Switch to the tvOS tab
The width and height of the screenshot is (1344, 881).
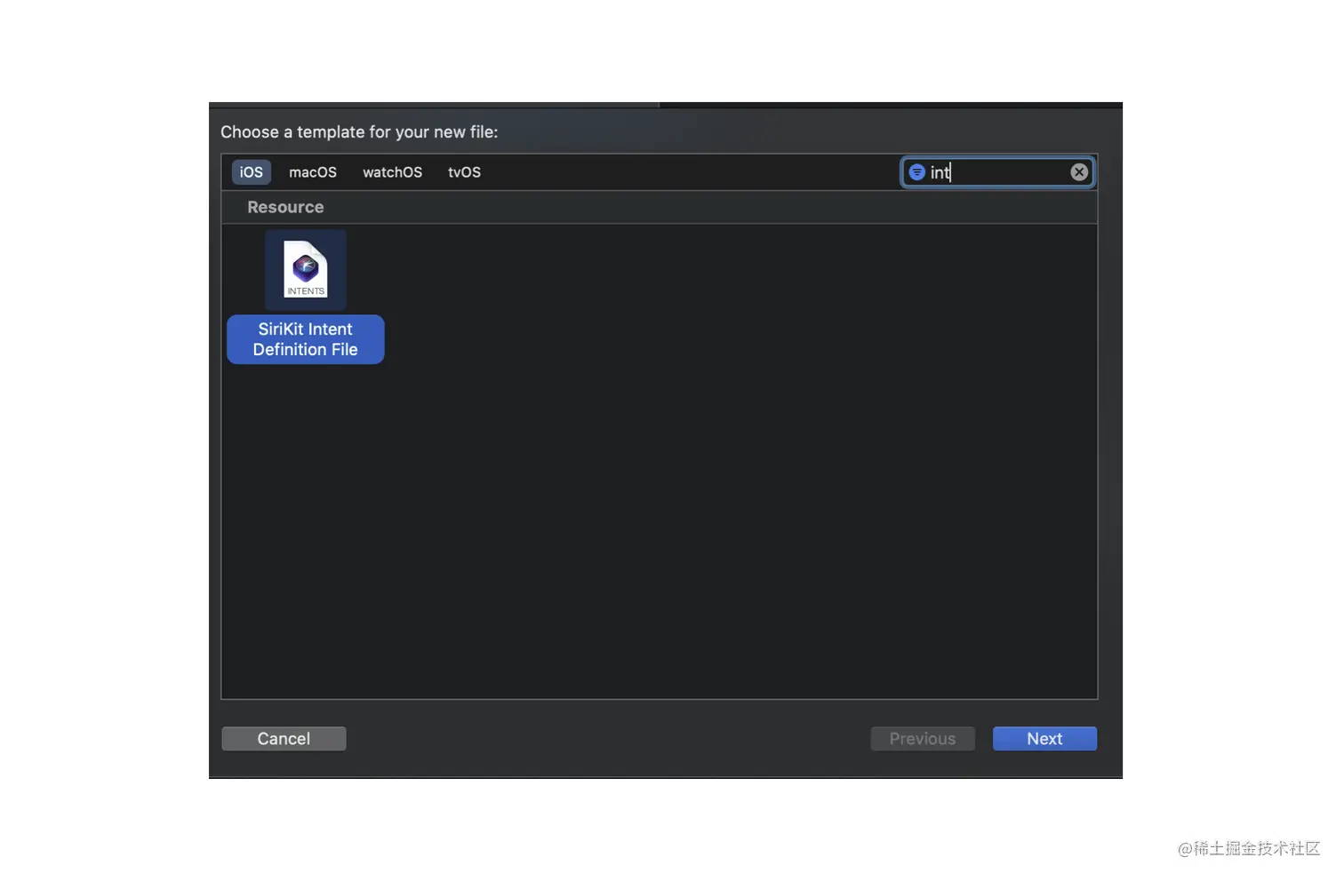464,172
